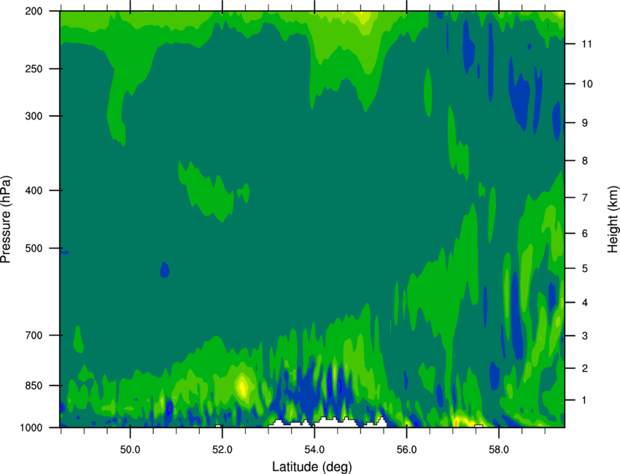Click the 52.0 latitude tick label

[222, 450]
